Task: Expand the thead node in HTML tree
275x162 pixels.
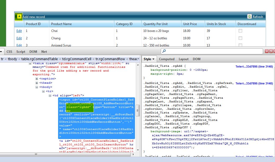Action: [37, 83]
